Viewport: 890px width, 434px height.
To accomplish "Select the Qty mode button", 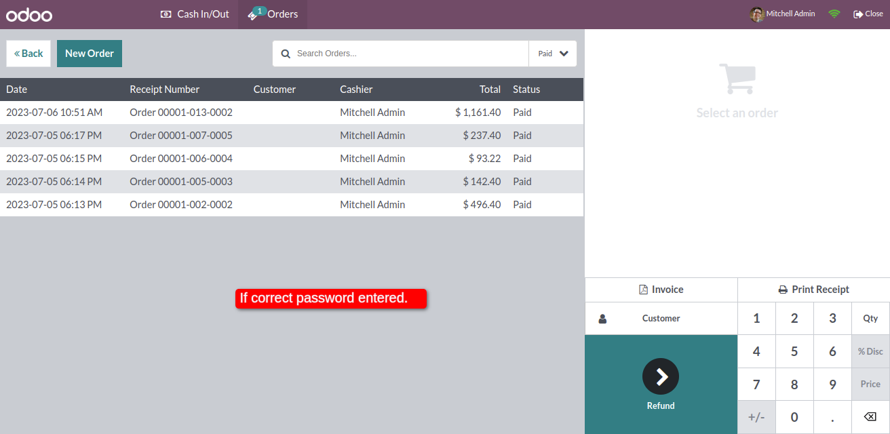I will [870, 319].
